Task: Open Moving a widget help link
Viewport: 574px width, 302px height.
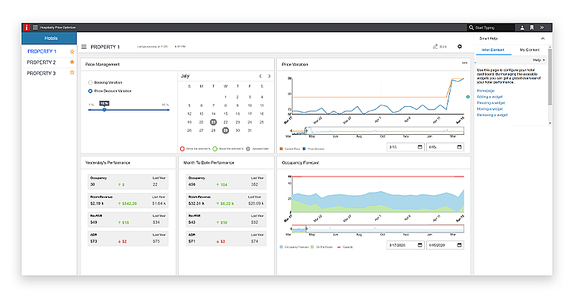Action: [490, 109]
